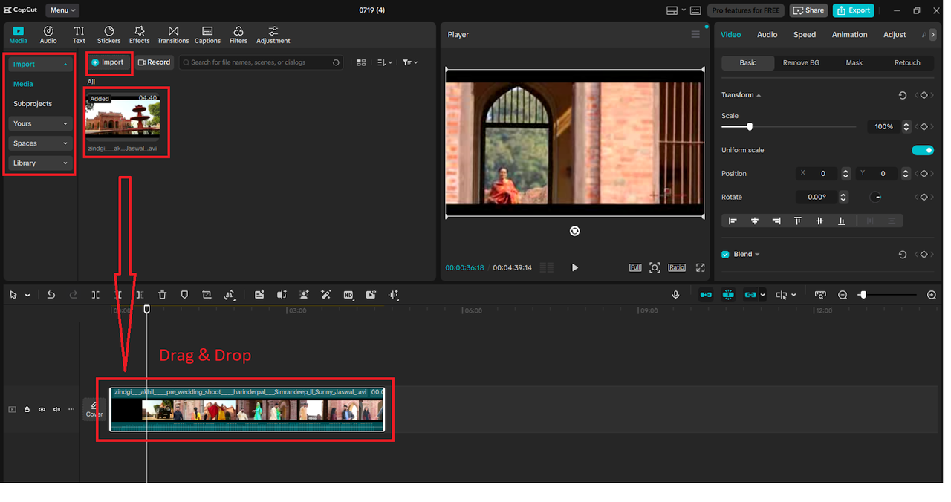This screenshot has width=951, height=502.
Task: Select the Mask sub-tab
Action: [854, 63]
